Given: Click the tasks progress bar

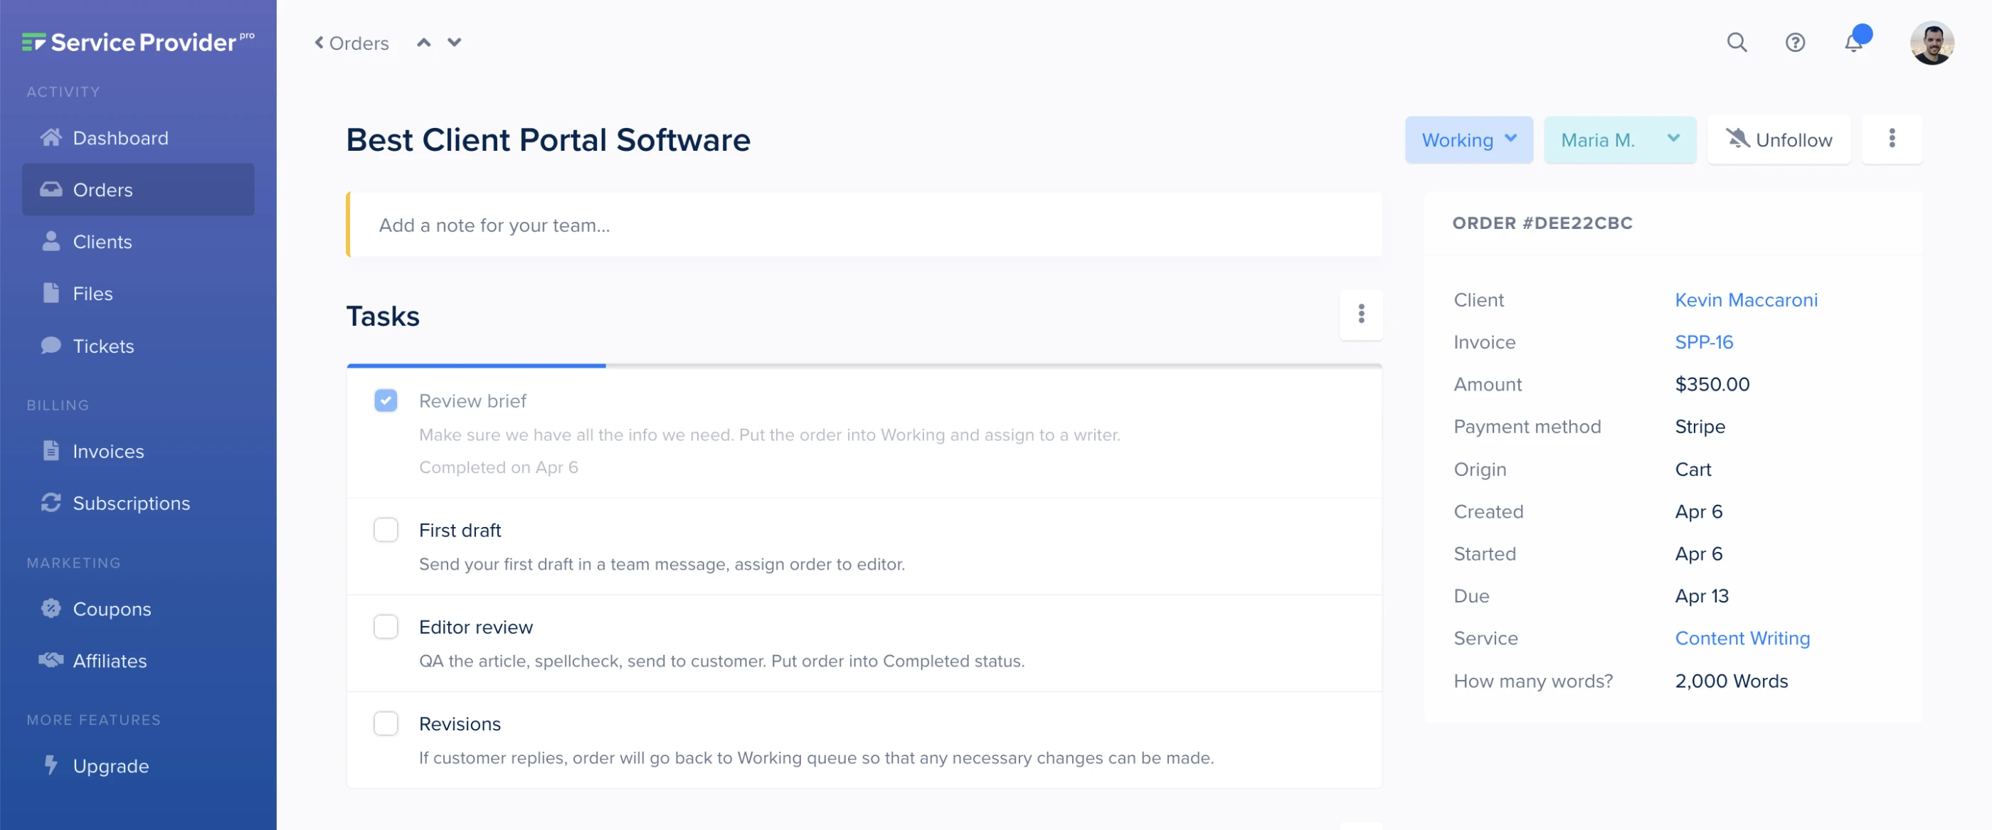Looking at the screenshot, I should coord(864,366).
